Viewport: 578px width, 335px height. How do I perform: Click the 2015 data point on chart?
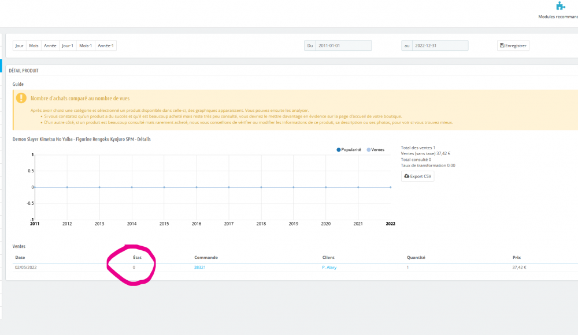pos(164,187)
